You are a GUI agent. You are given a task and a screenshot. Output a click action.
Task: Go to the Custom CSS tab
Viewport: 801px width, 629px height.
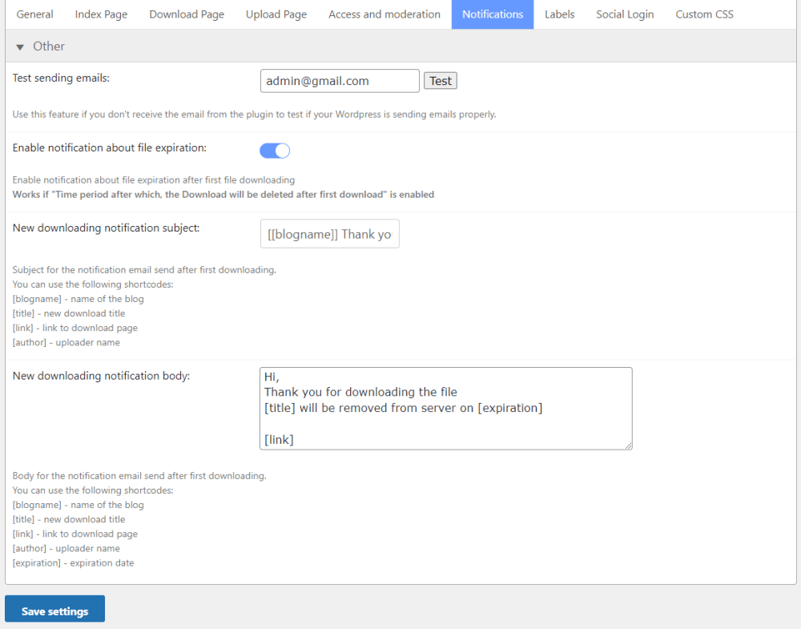704,14
